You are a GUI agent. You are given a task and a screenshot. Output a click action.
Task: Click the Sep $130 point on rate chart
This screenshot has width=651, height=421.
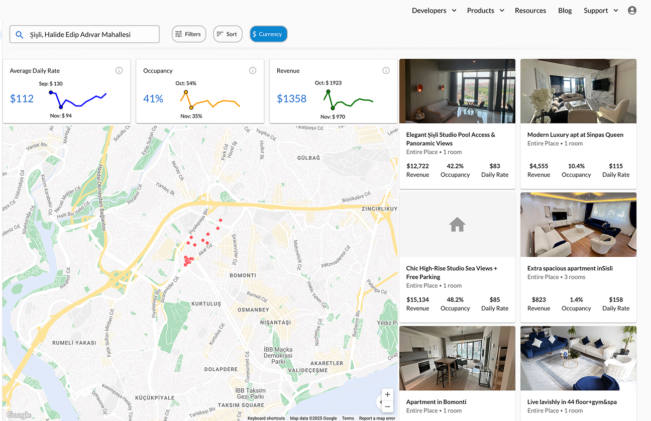pos(51,92)
